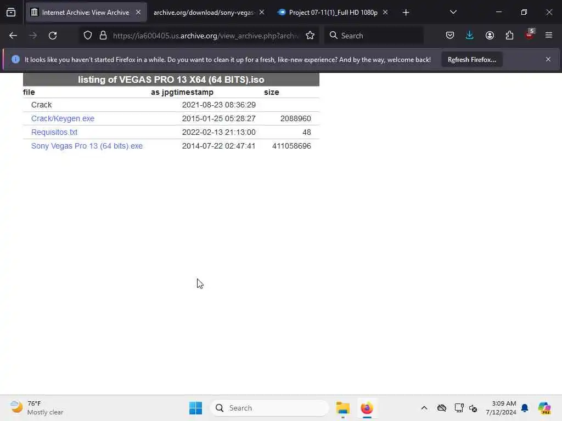Screen dimensions: 562x421
Task: Show hidden system tray icons
Action: coord(424,408)
